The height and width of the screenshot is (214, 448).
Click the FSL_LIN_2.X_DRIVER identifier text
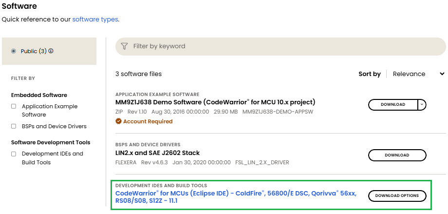pos(262,162)
